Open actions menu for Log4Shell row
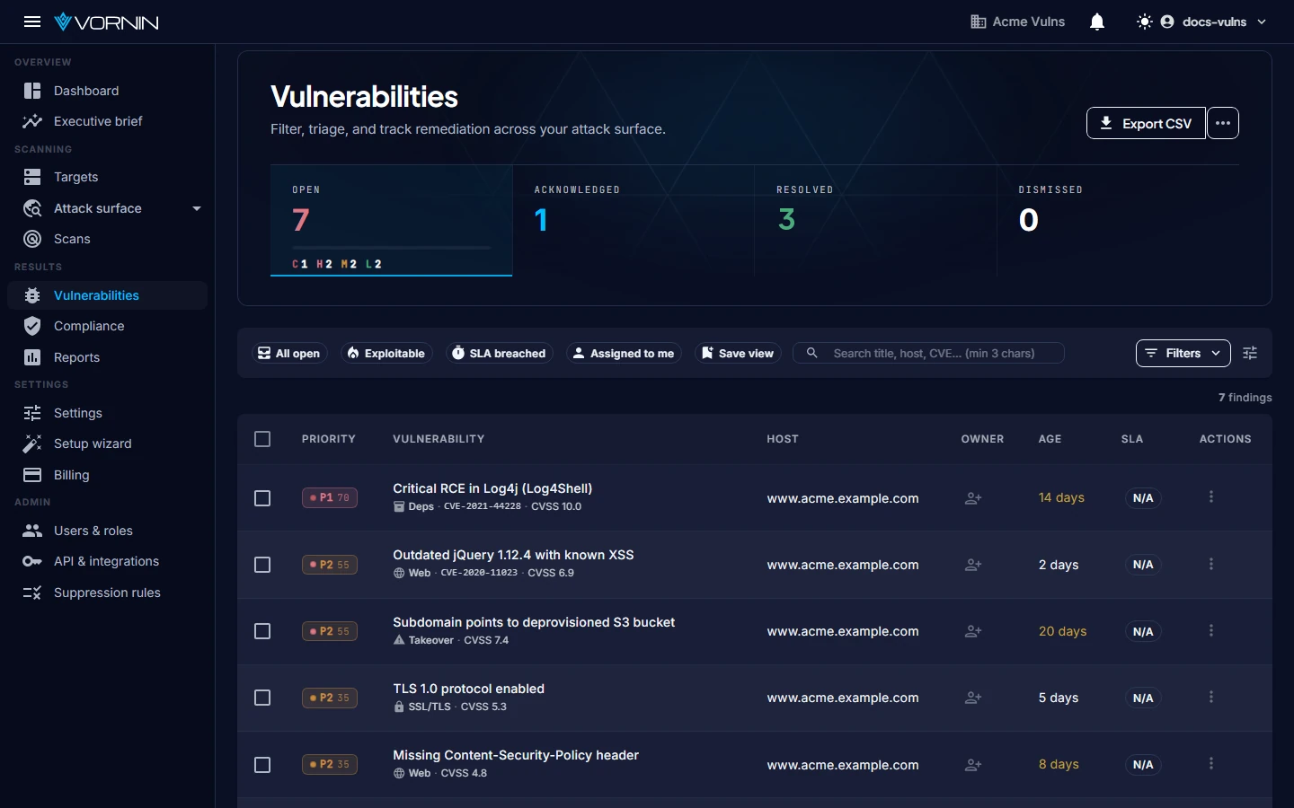The image size is (1294, 808). coord(1211,497)
